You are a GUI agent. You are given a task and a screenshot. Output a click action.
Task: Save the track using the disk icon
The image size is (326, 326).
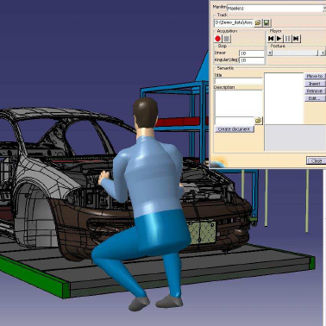pyautogui.click(x=266, y=22)
